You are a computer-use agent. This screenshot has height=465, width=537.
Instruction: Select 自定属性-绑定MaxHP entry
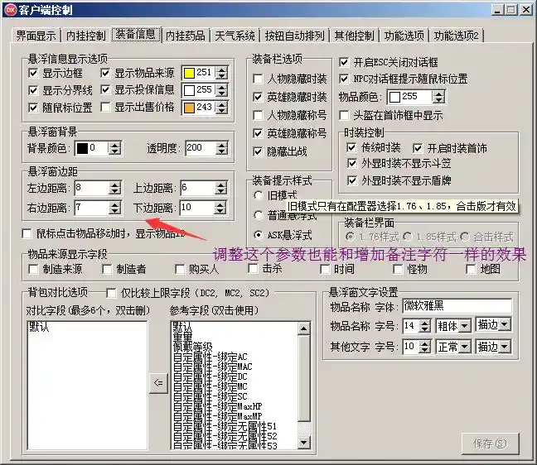[218, 406]
